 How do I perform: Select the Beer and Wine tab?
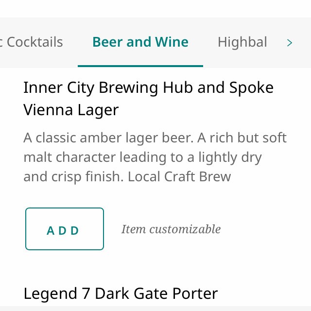pos(140,42)
